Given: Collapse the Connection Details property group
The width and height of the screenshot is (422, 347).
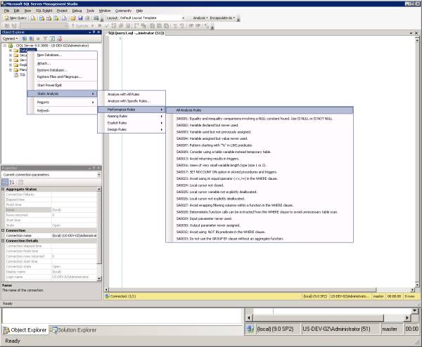Looking at the screenshot, I should coord(3,241).
